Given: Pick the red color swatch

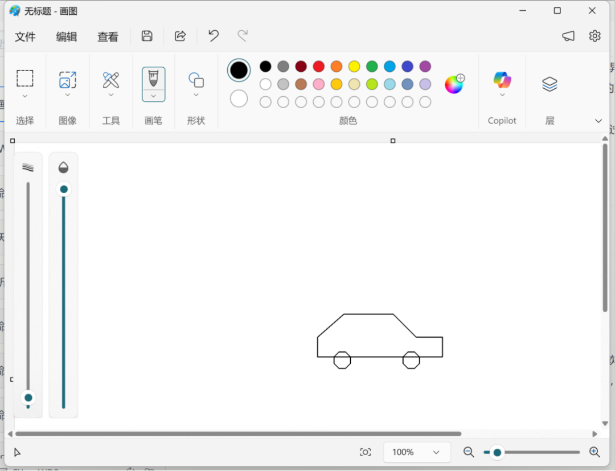Looking at the screenshot, I should 318,66.
